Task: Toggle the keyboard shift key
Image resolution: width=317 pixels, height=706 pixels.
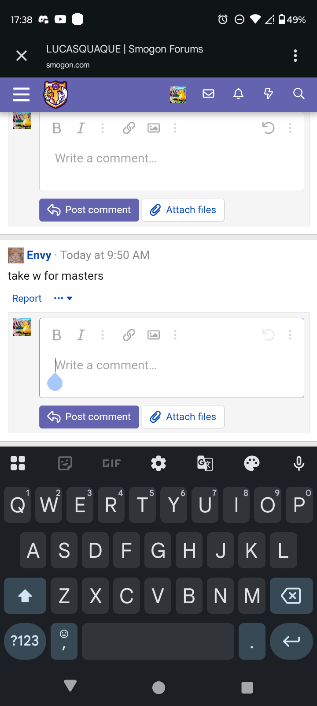Action: 25,596
